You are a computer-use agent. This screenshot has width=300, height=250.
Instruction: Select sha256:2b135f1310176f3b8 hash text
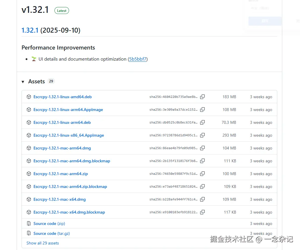coord(173,161)
